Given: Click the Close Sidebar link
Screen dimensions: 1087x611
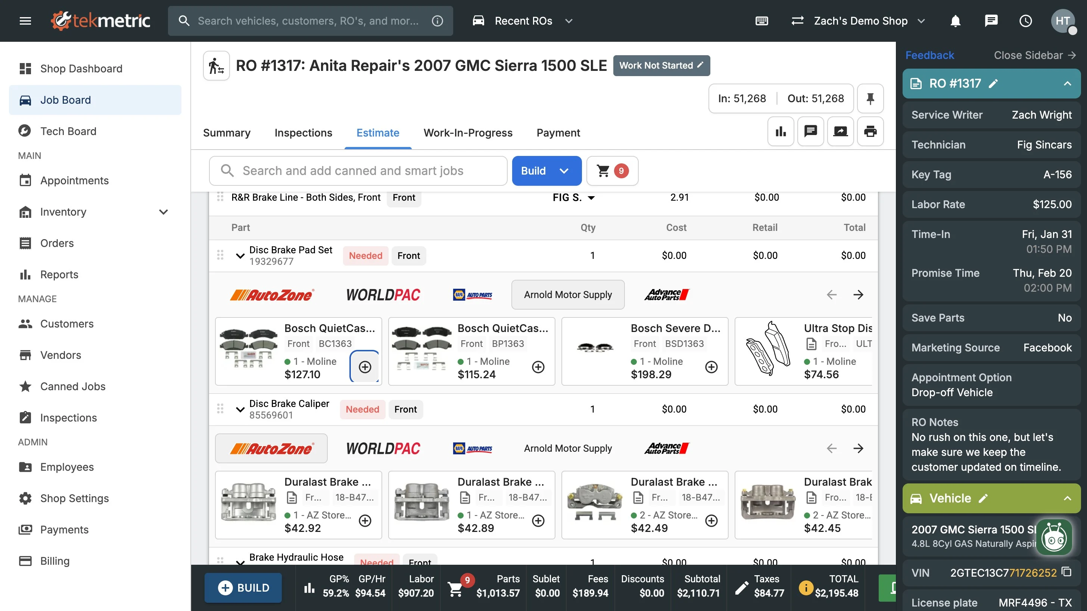Looking at the screenshot, I should click(1034, 55).
